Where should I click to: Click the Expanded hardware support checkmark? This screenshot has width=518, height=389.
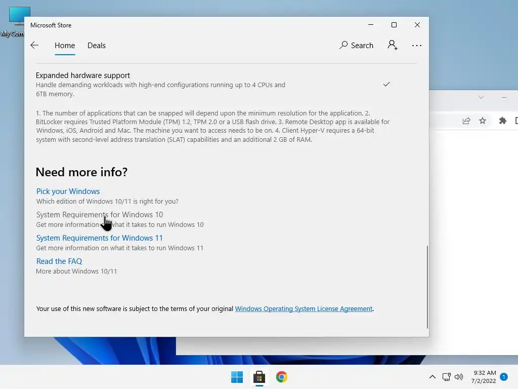pos(386,85)
